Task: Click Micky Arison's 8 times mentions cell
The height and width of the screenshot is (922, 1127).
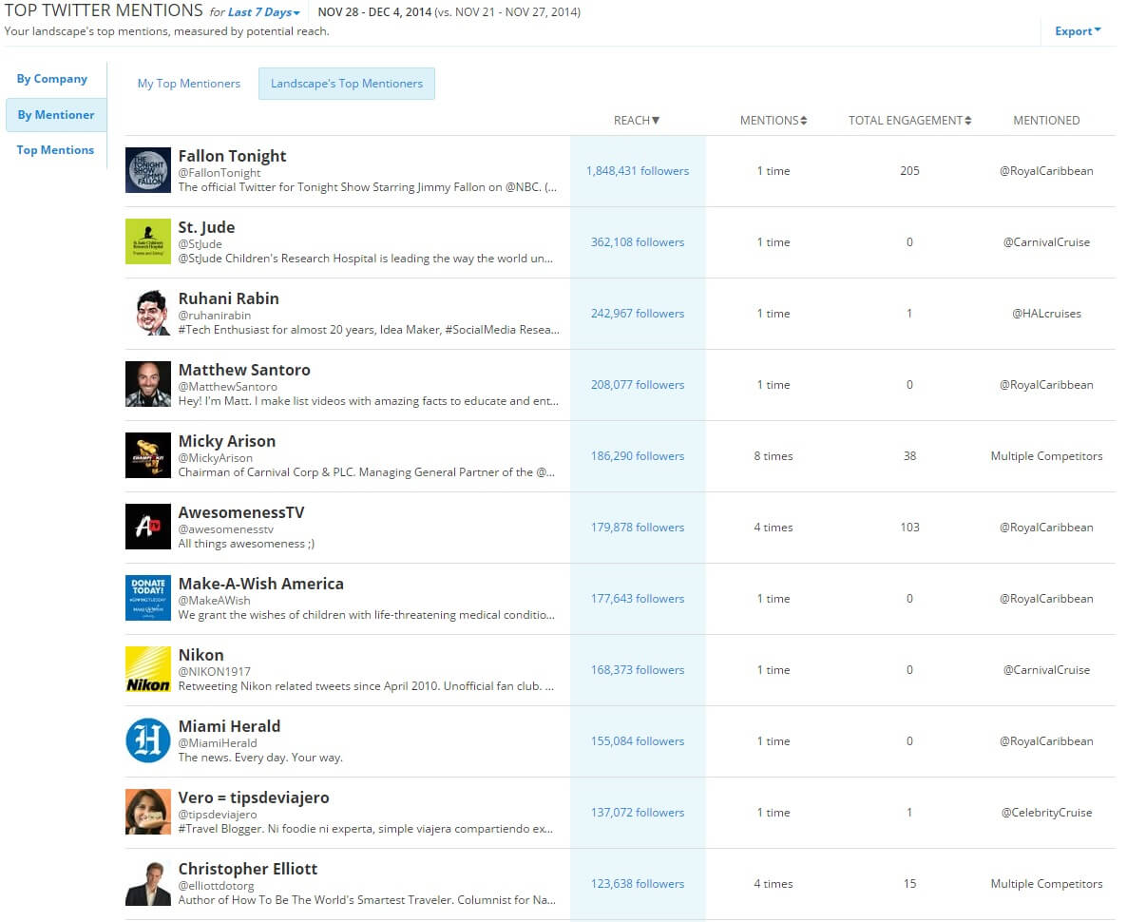Action: (774, 456)
